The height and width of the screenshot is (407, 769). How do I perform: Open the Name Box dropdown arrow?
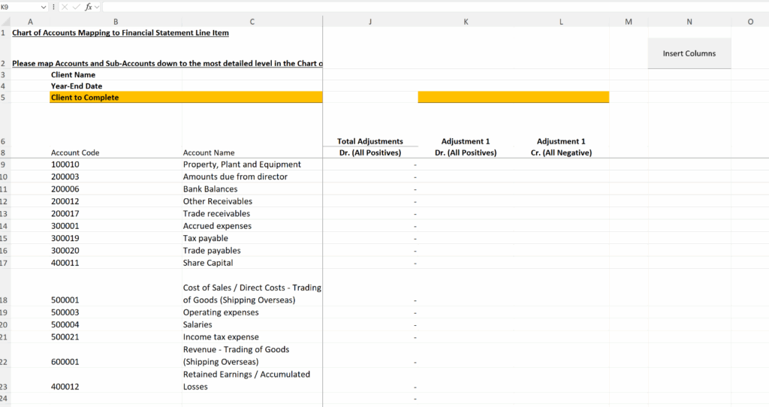click(x=43, y=7)
